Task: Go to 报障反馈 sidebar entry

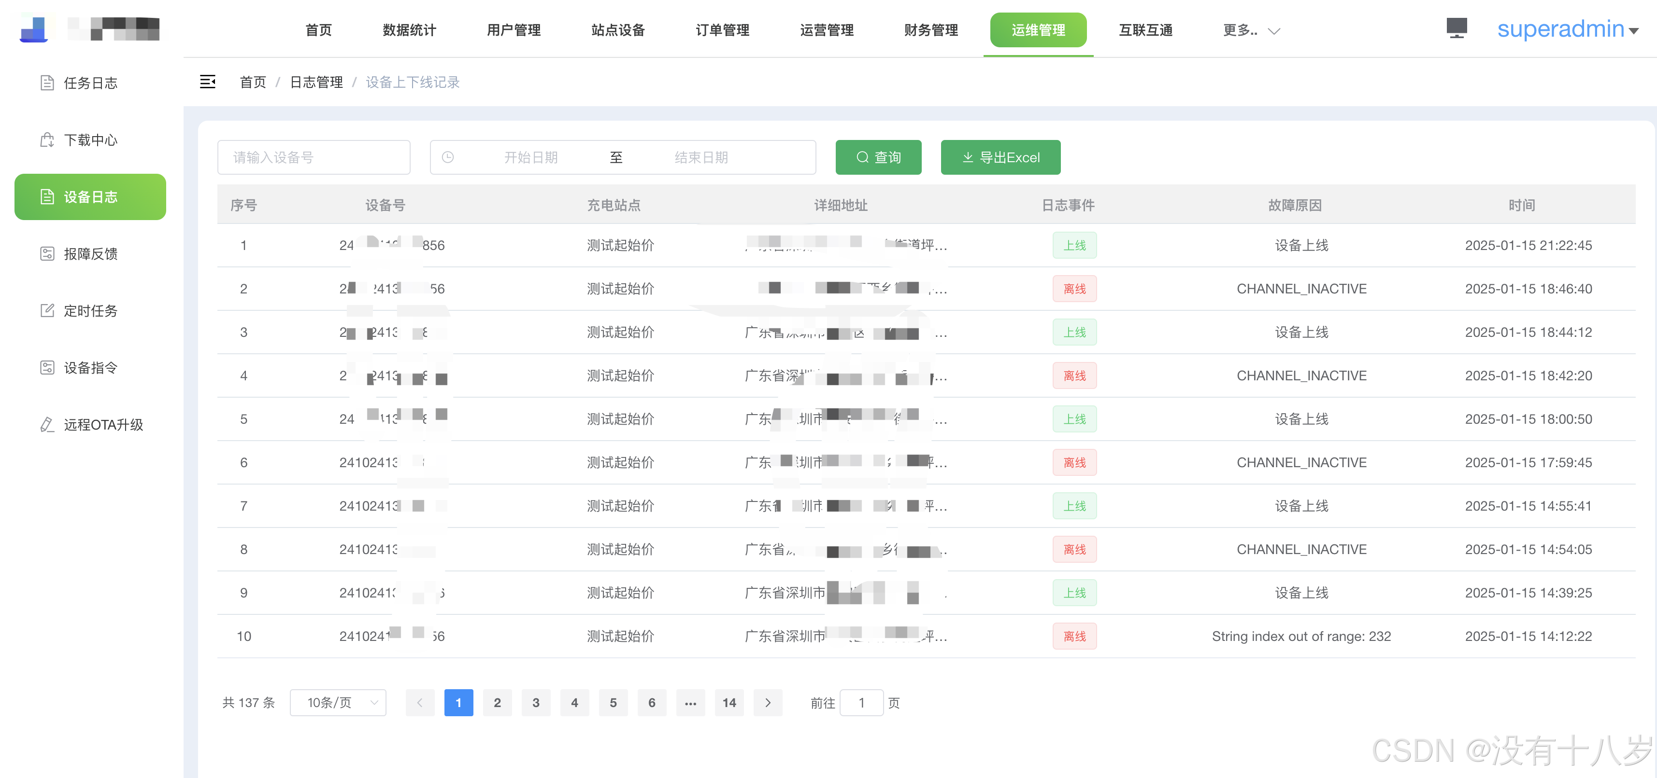Action: [x=90, y=254]
